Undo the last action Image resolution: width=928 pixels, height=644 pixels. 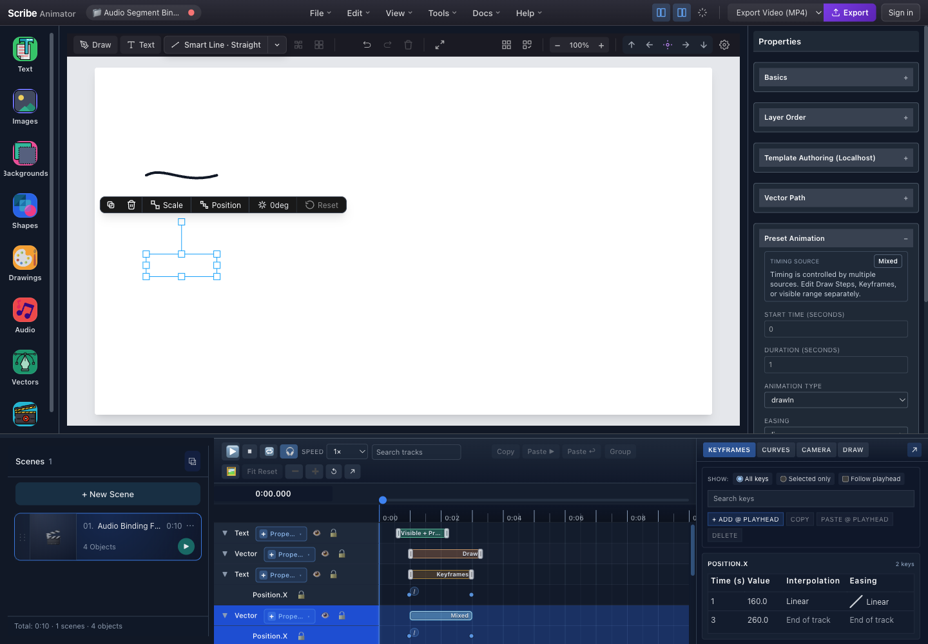pos(367,45)
